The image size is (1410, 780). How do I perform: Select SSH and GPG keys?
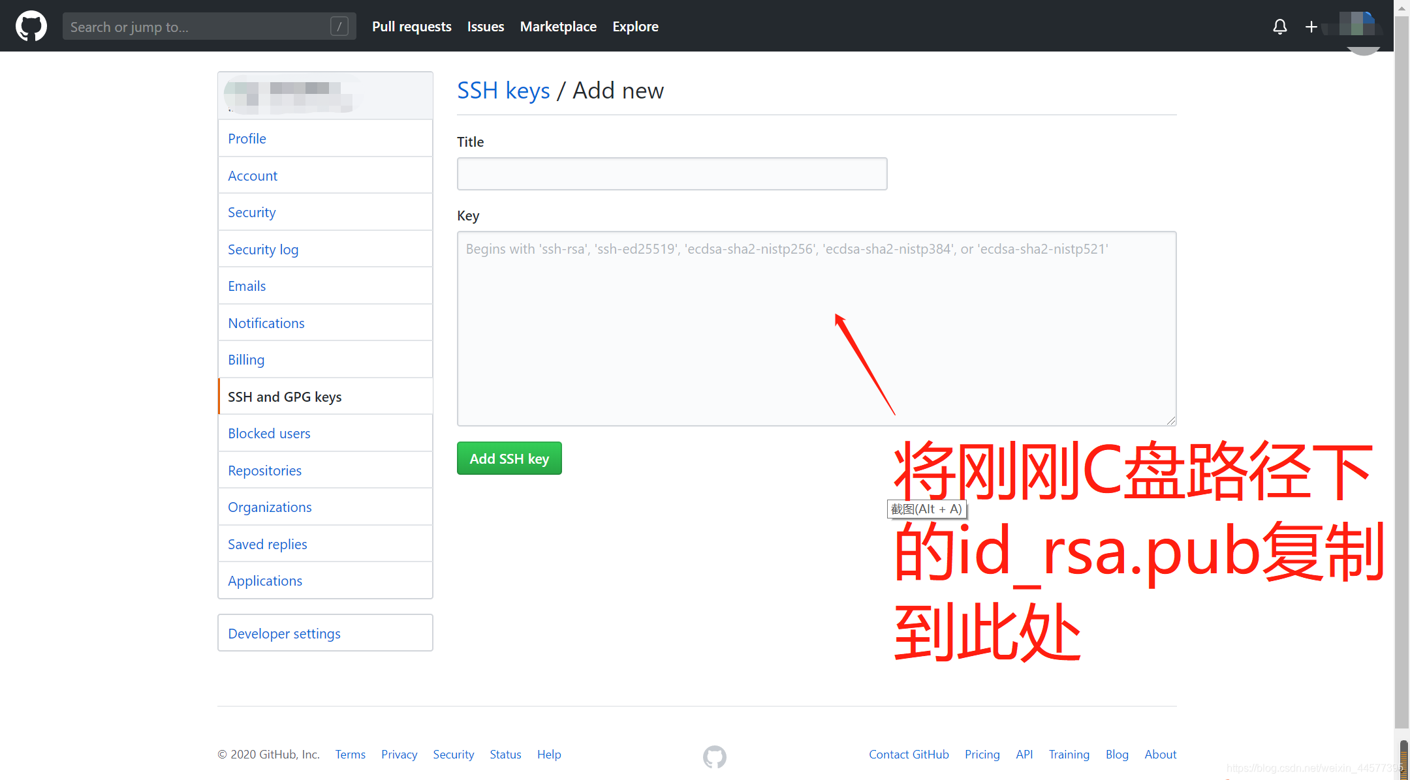tap(325, 397)
